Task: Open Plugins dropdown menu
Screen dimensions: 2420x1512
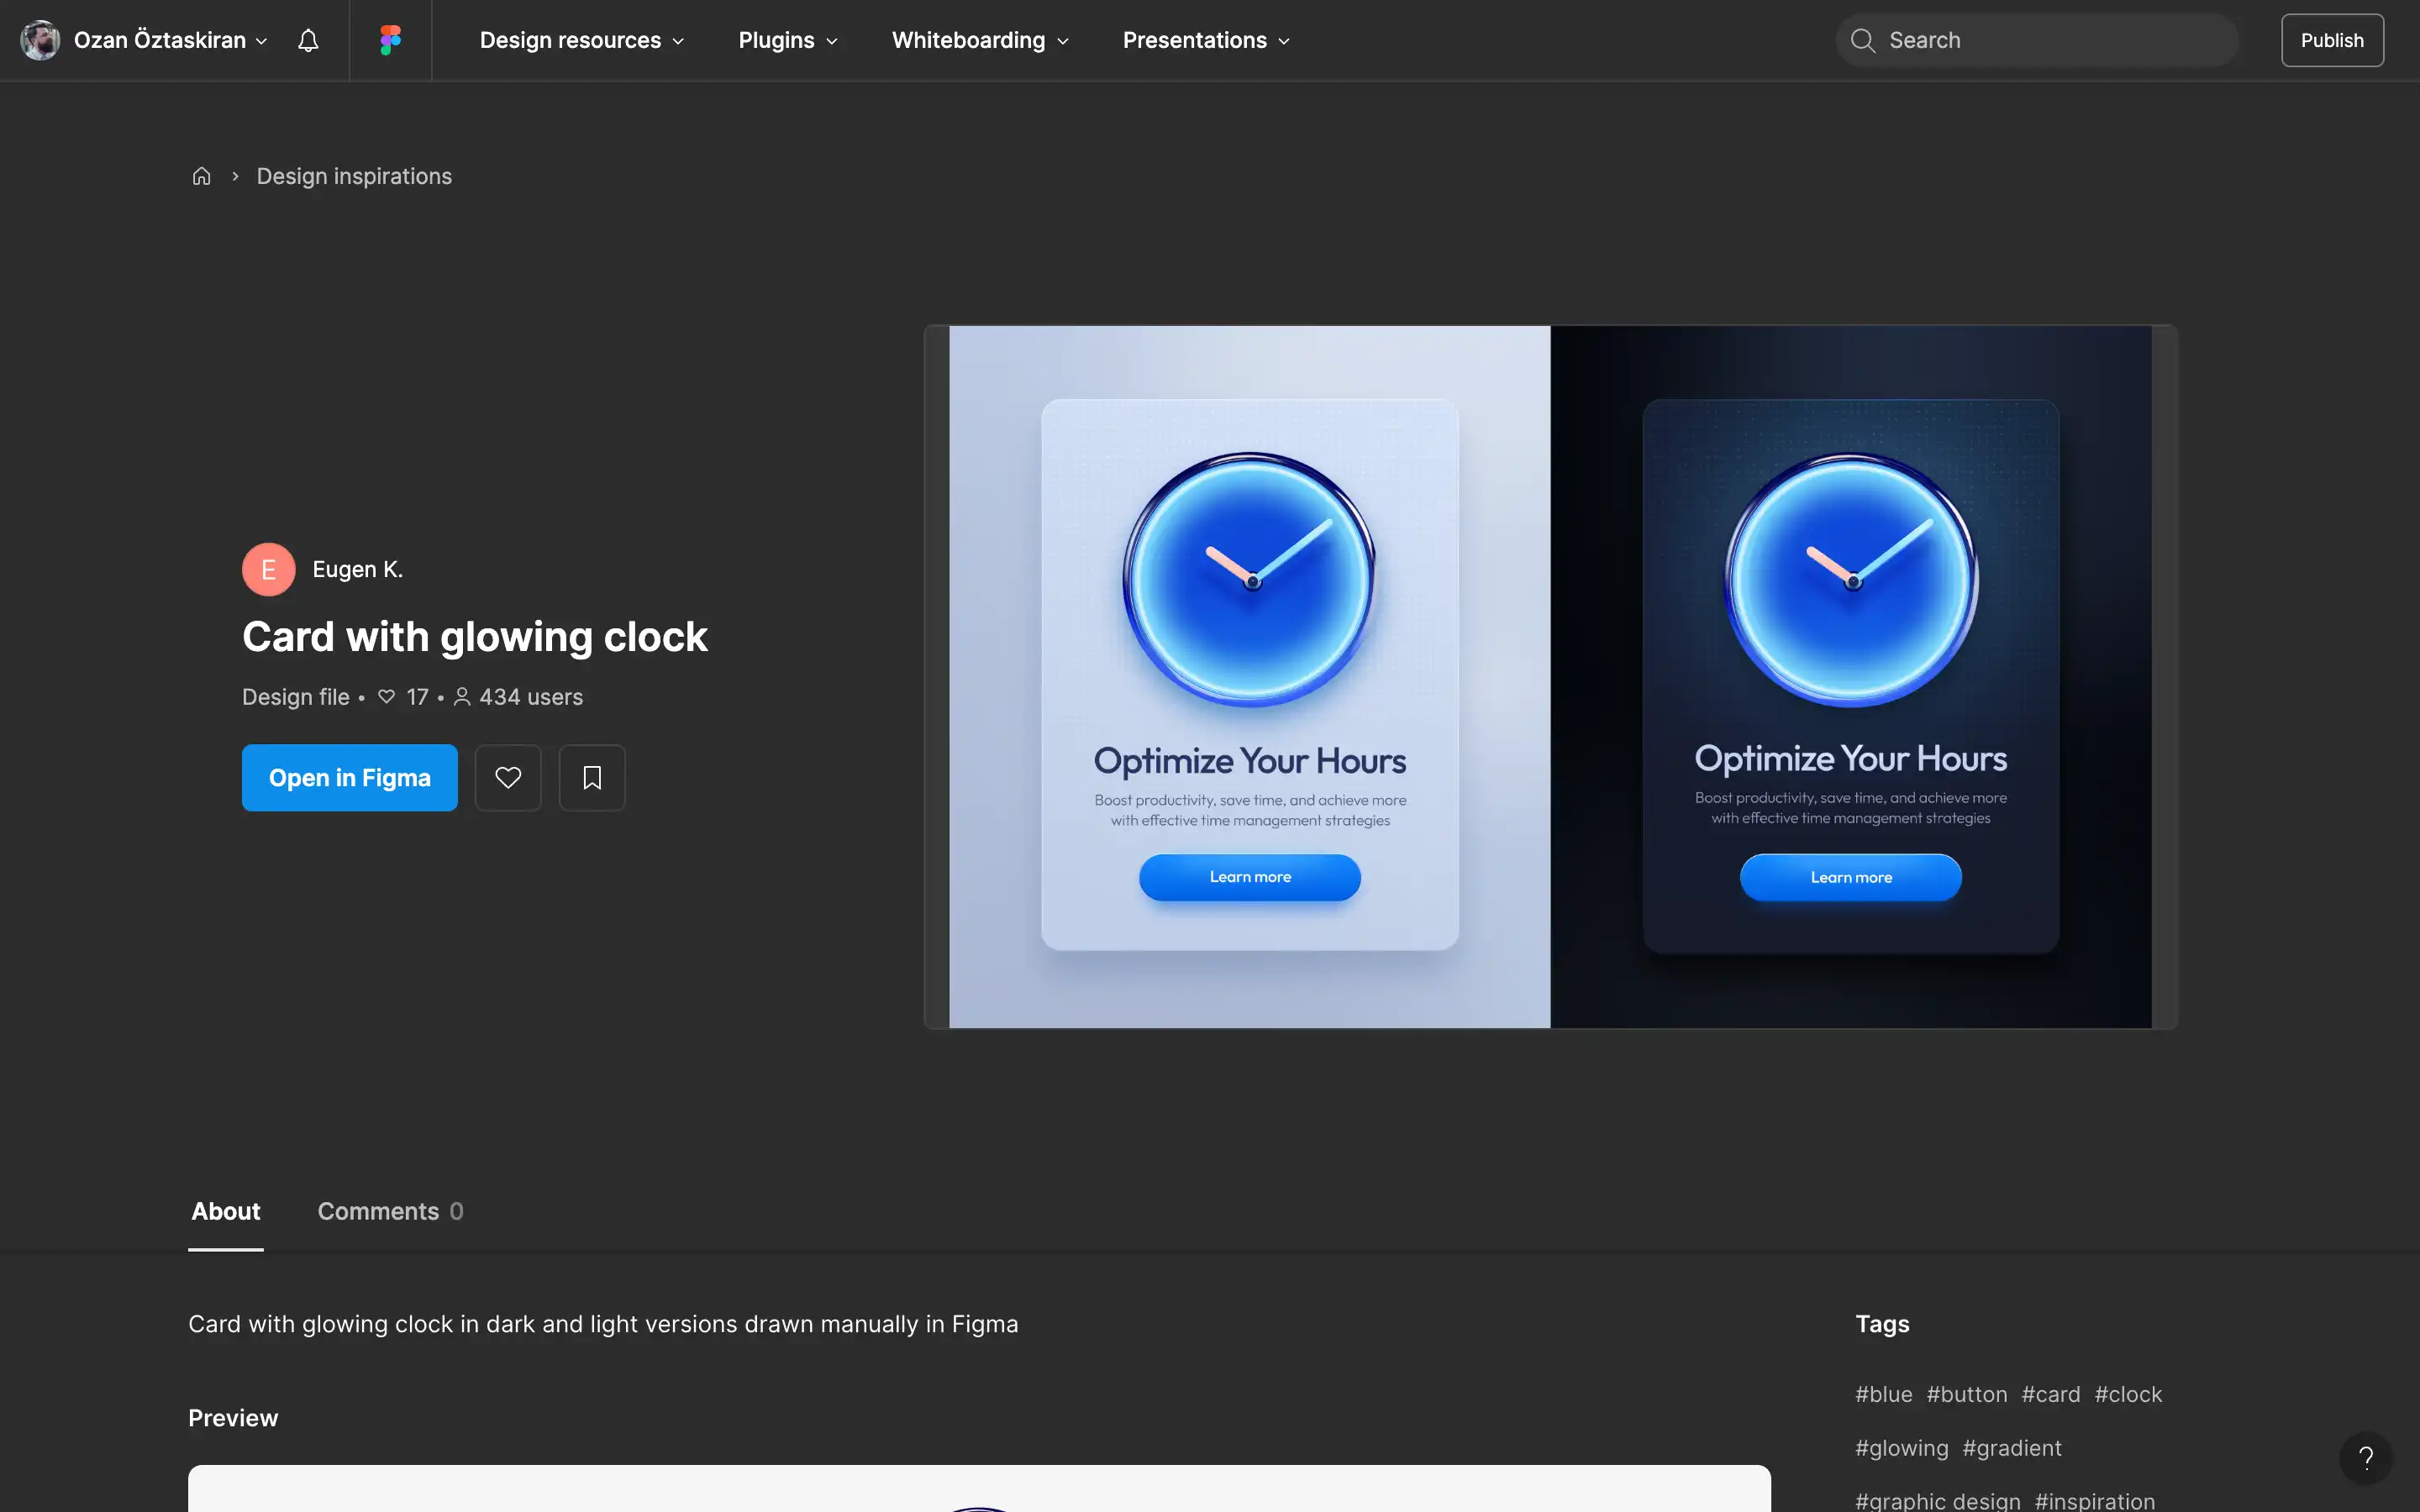Action: [x=788, y=40]
